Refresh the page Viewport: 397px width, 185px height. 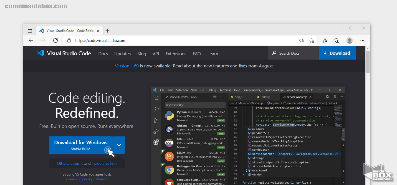click(x=55, y=40)
